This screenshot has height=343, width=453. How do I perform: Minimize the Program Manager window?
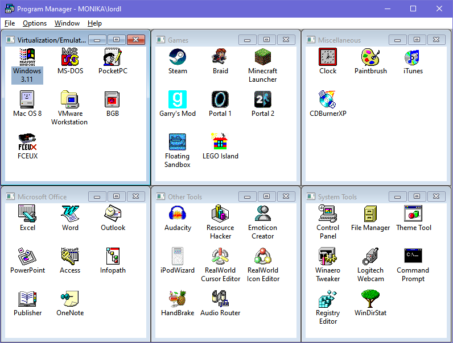pos(388,9)
